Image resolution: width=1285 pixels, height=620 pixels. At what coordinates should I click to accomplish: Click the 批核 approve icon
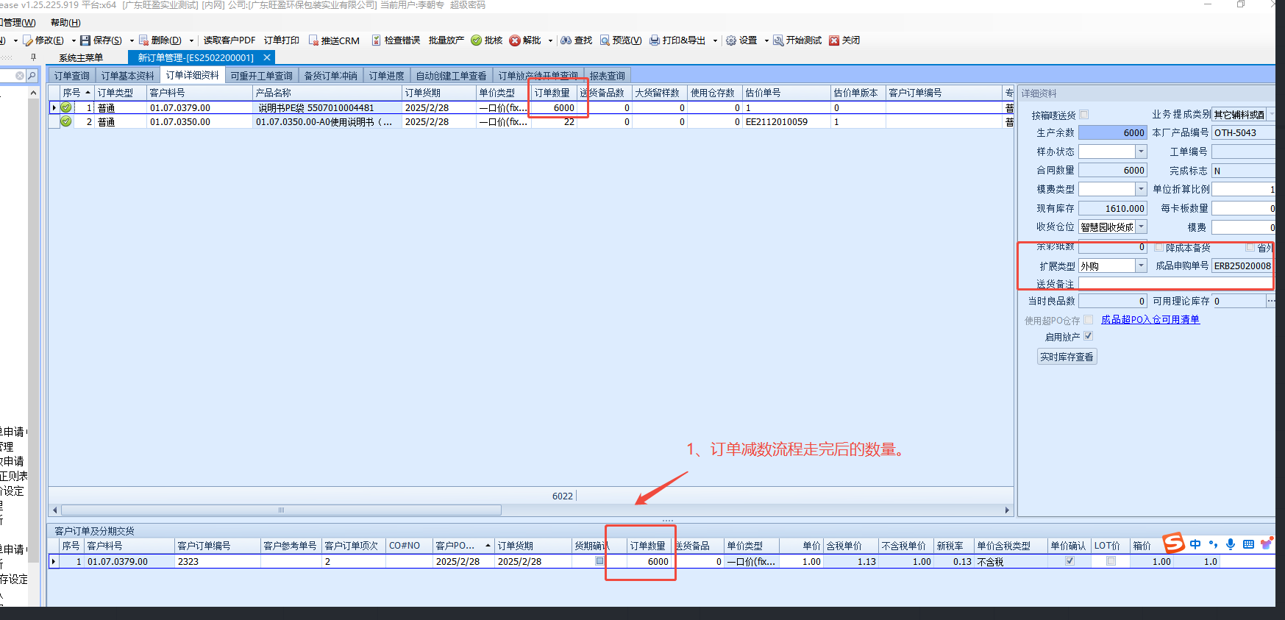click(x=476, y=40)
